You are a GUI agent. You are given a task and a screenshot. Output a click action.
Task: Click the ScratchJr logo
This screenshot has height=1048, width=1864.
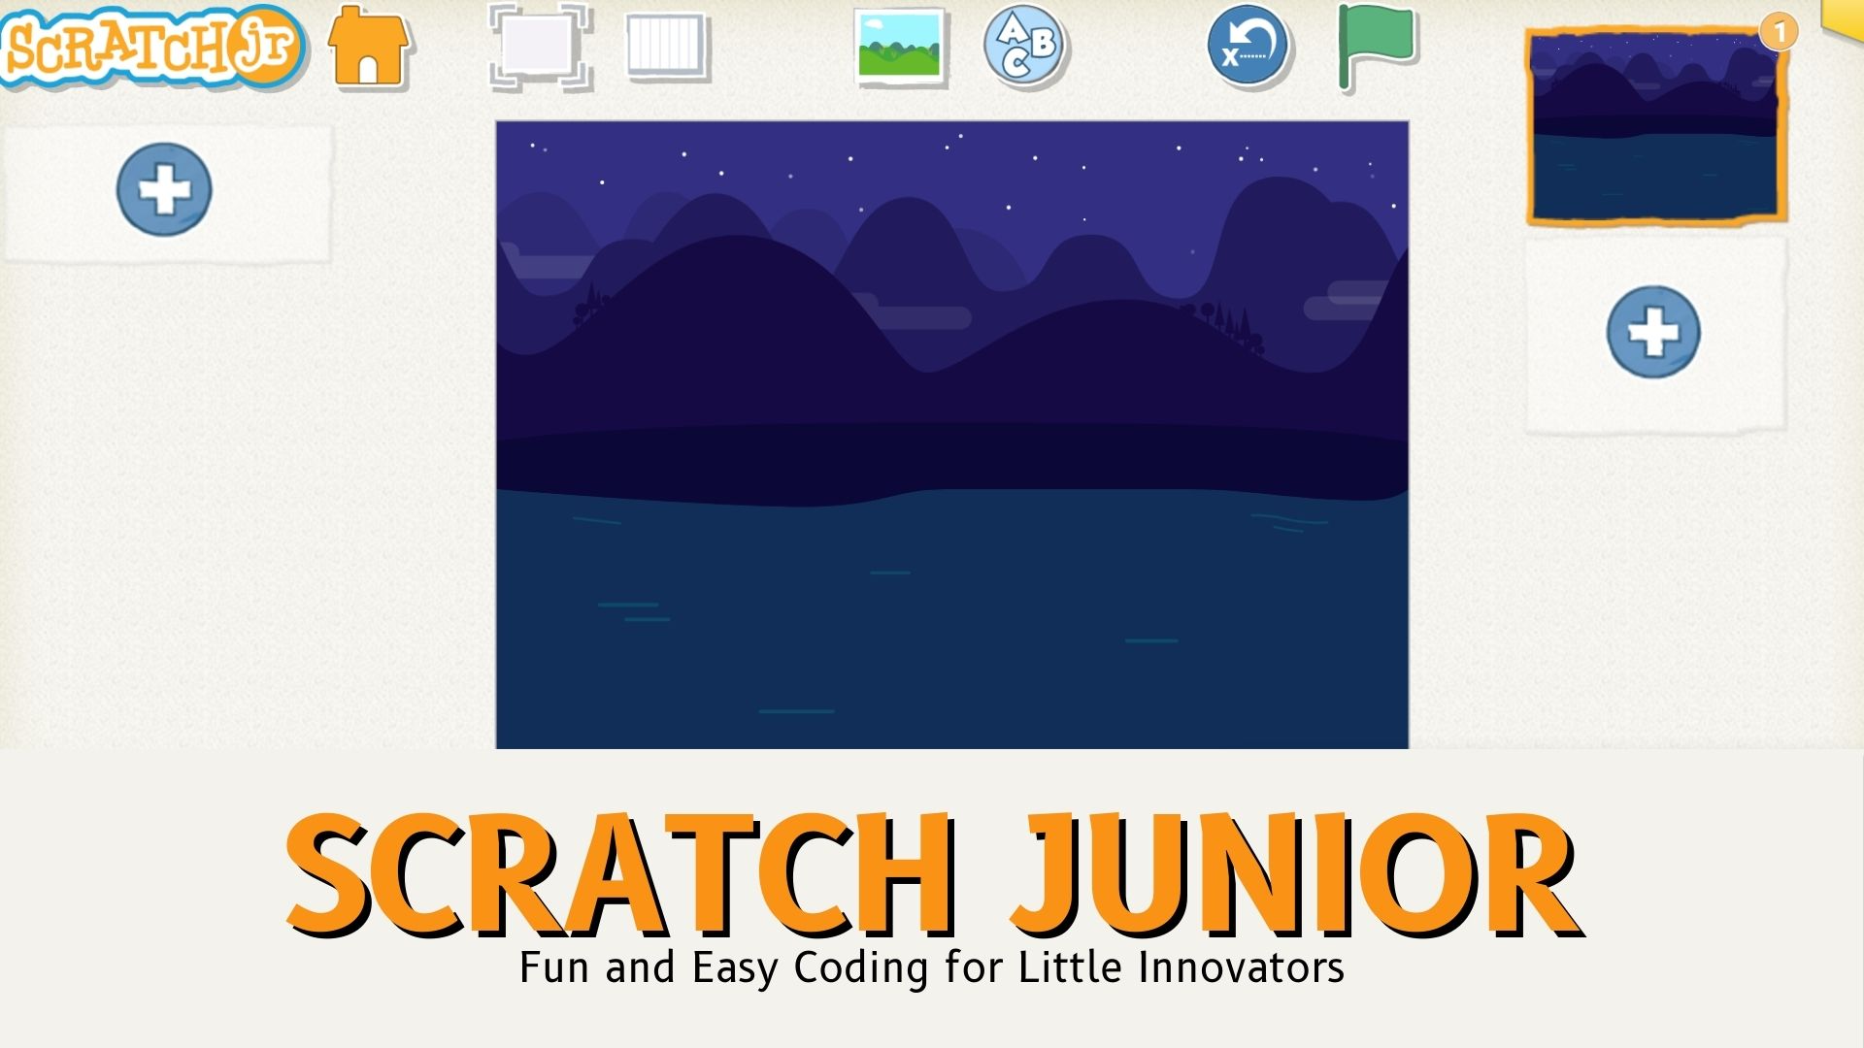pyautogui.click(x=150, y=47)
